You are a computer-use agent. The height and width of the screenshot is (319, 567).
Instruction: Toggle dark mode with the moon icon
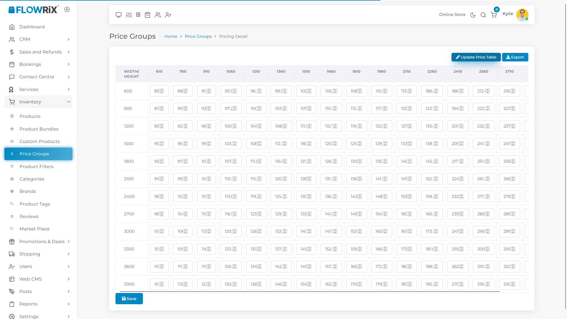click(473, 15)
